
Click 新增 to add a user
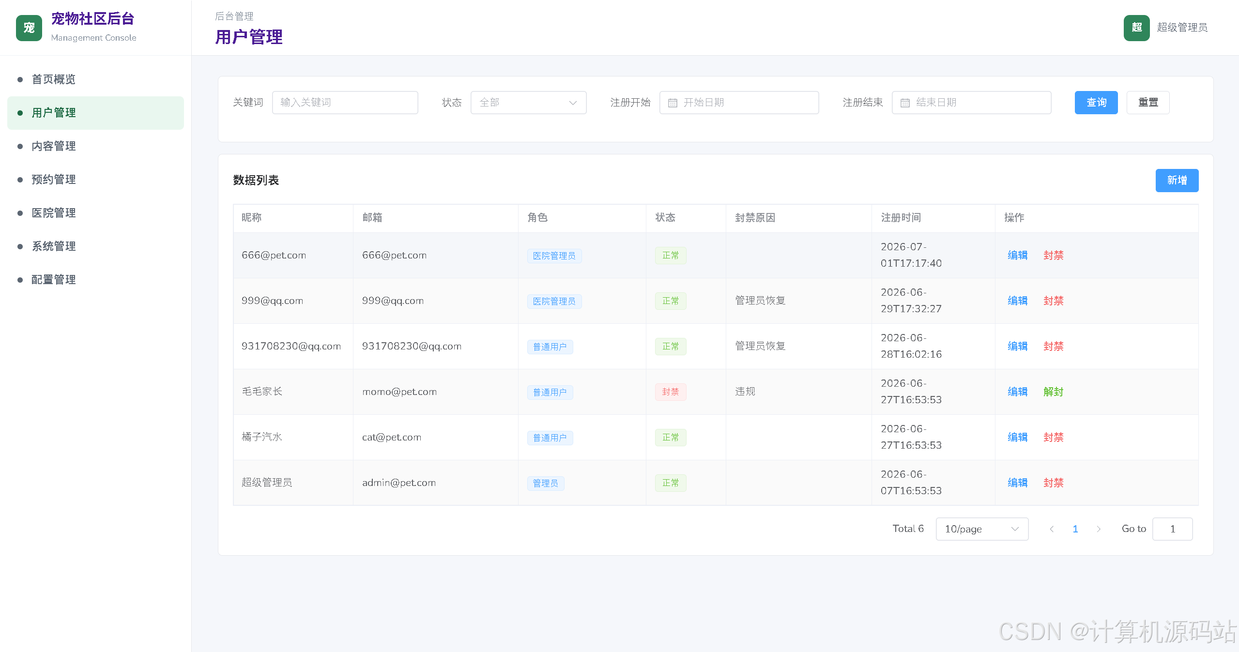coord(1177,181)
